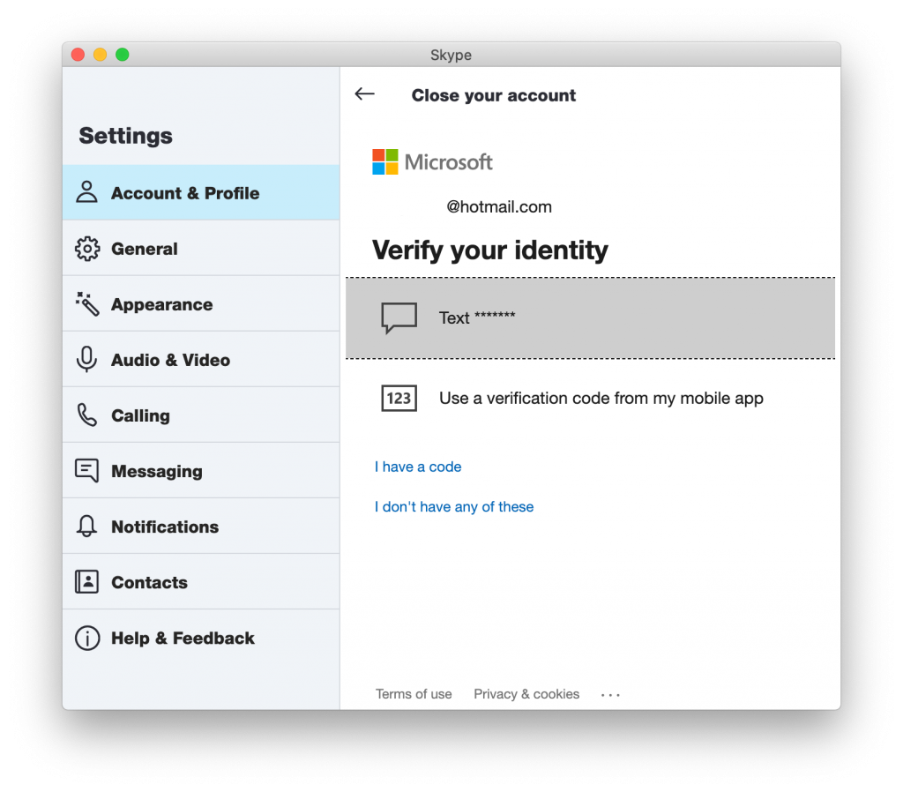Image resolution: width=903 pixels, height=792 pixels.
Task: Click the Audio & Video microphone icon
Action: pyautogui.click(x=87, y=360)
